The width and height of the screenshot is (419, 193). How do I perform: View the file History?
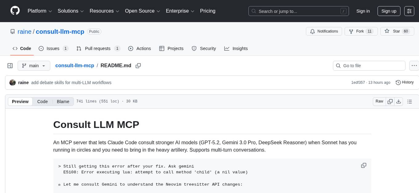tap(405, 82)
